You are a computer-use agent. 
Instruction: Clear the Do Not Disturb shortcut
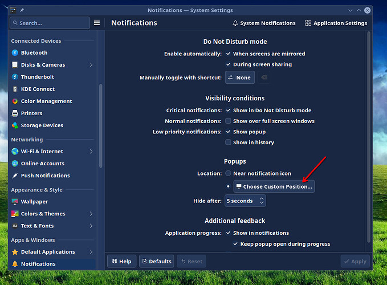[263, 78]
